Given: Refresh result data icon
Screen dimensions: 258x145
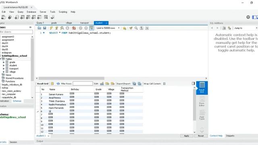Looking at the screenshot, I should tap(58, 84).
